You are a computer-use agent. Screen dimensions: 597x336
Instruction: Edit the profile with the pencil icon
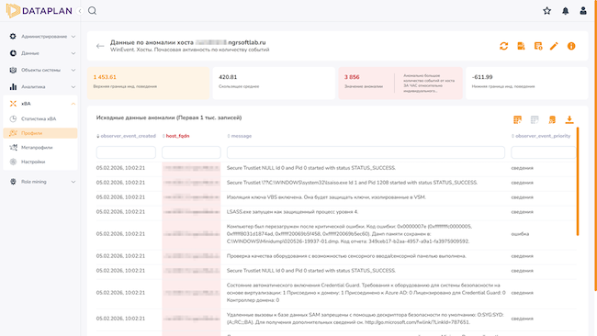(554, 46)
